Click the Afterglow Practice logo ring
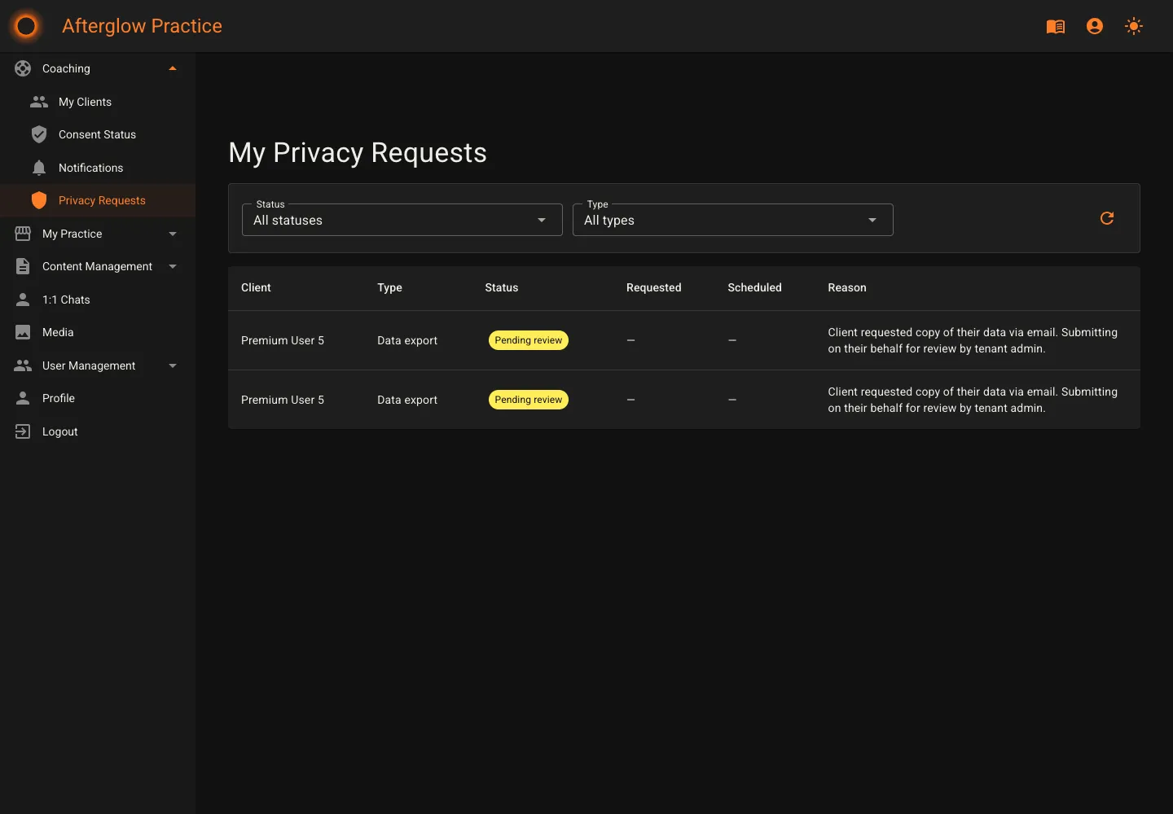 click(26, 26)
